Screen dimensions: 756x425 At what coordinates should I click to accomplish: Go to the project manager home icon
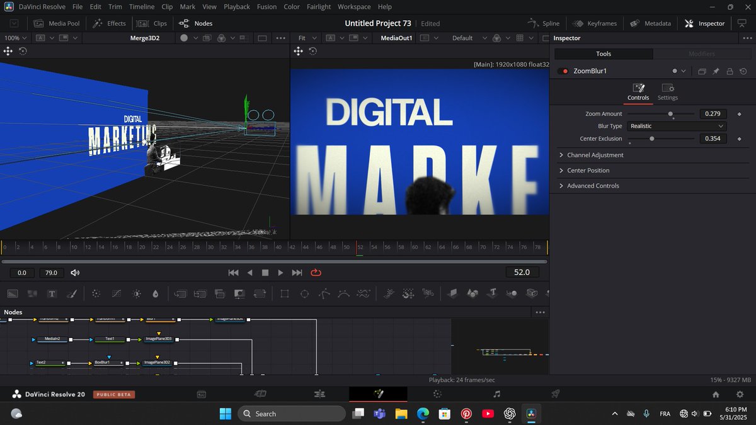tap(716, 394)
